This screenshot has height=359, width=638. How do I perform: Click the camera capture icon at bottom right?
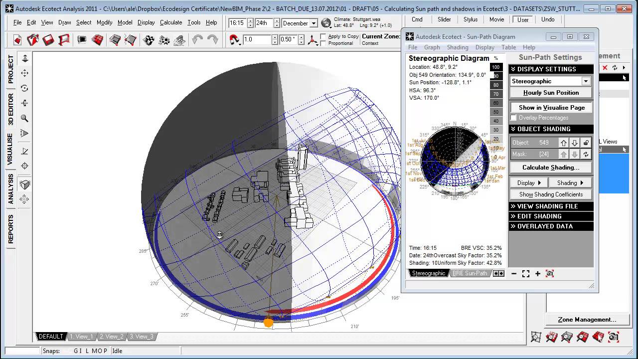[x=614, y=337]
